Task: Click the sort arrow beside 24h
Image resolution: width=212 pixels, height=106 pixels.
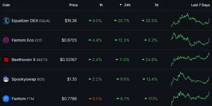Action: click(x=121, y=5)
